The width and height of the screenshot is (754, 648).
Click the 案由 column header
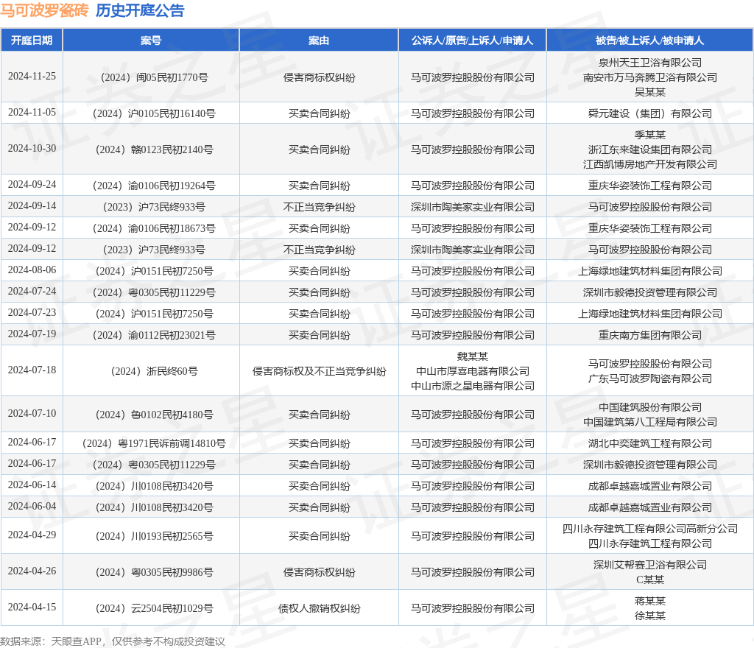(x=319, y=40)
